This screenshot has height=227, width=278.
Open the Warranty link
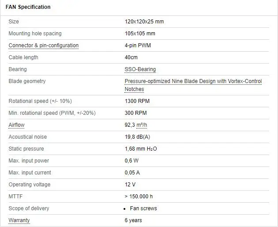click(x=19, y=220)
